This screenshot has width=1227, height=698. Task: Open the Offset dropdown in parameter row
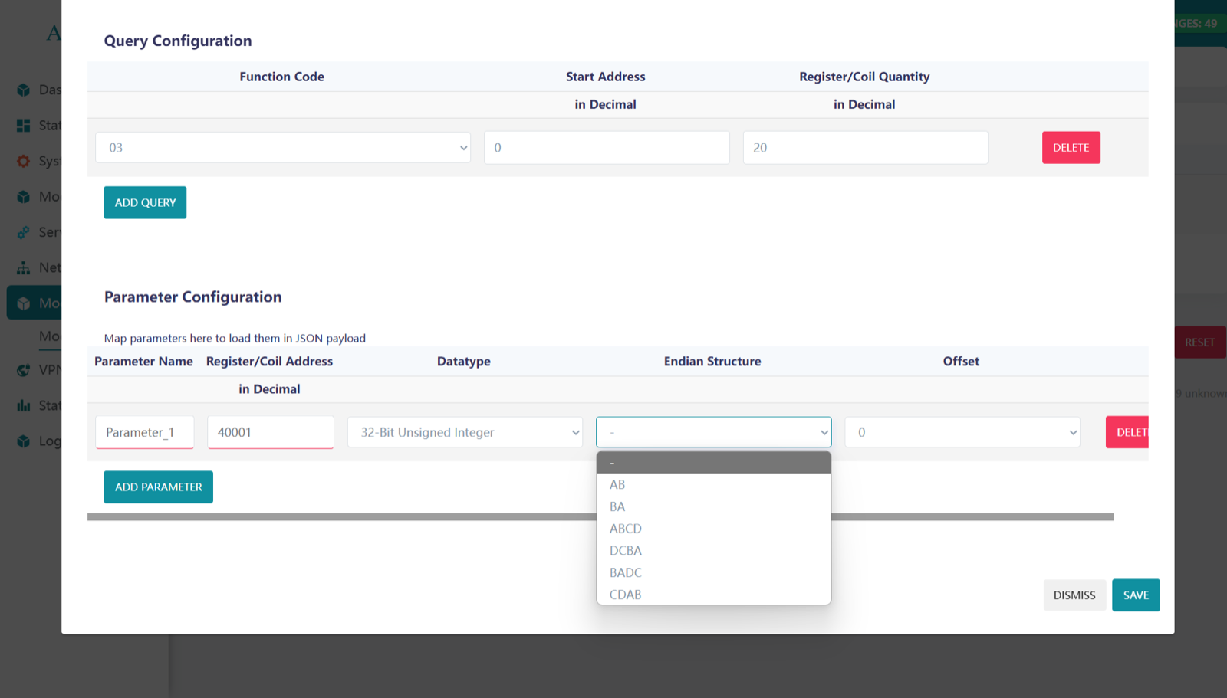coord(961,432)
